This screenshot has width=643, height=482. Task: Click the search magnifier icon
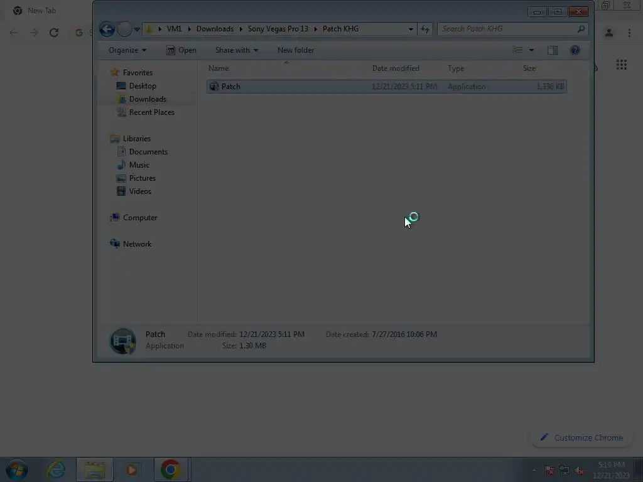click(581, 29)
